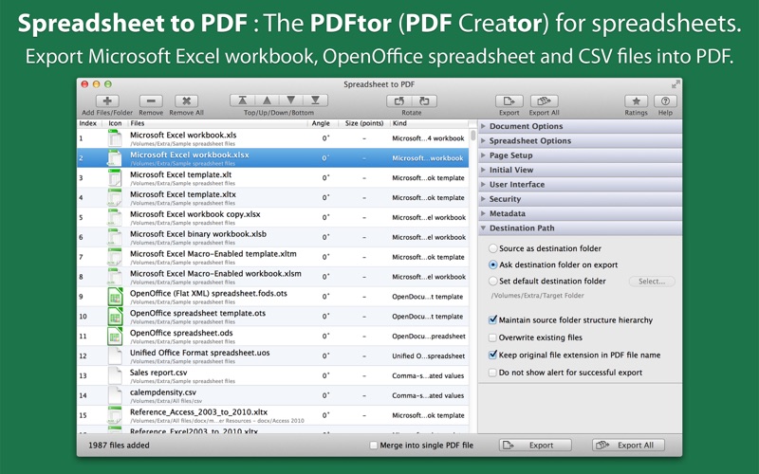This screenshot has width=759, height=474.
Task: Click icon of OpenOffice spreadsheet.ods row
Action: pos(115,337)
